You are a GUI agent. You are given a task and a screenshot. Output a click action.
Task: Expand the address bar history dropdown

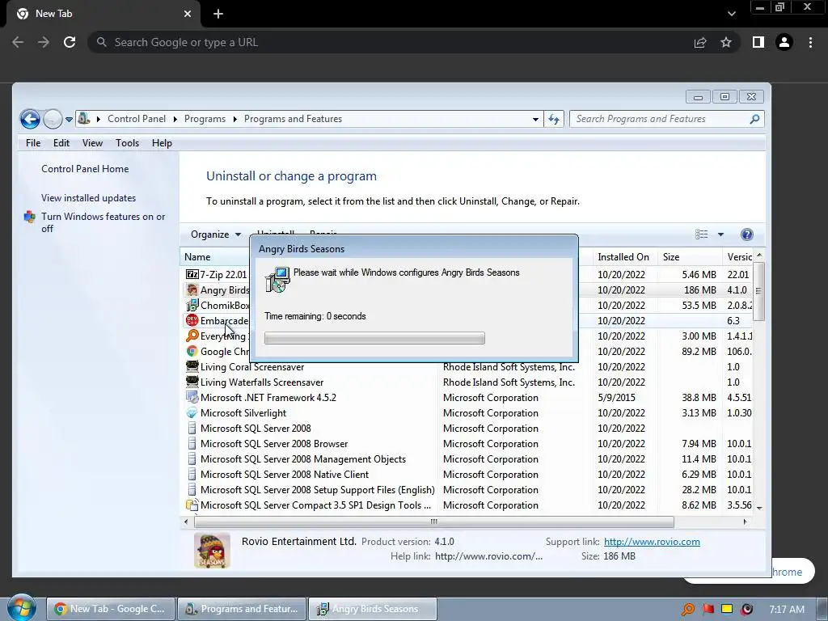pyautogui.click(x=535, y=120)
